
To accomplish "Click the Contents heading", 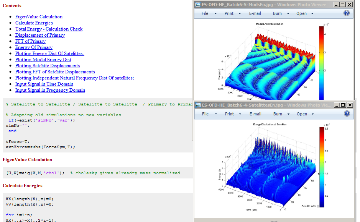I will click(12, 6).
